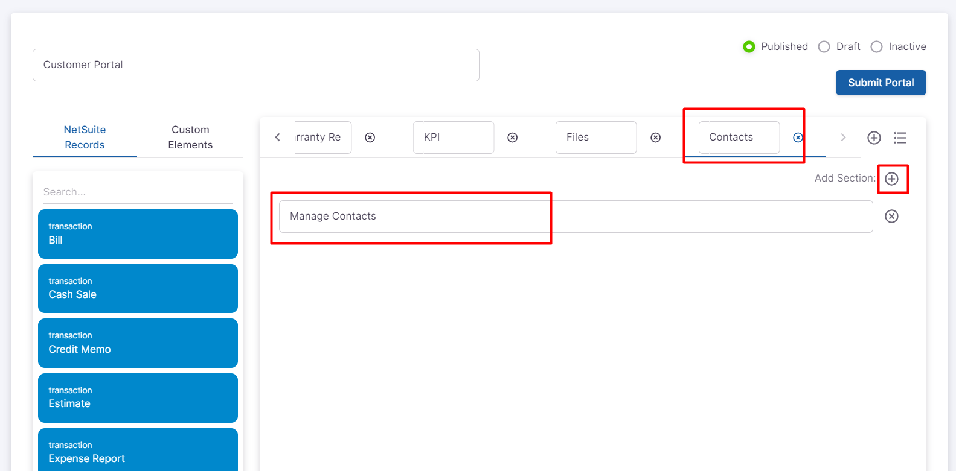Click the X icon beside Contacts tab
The height and width of the screenshot is (471, 956).
click(798, 138)
